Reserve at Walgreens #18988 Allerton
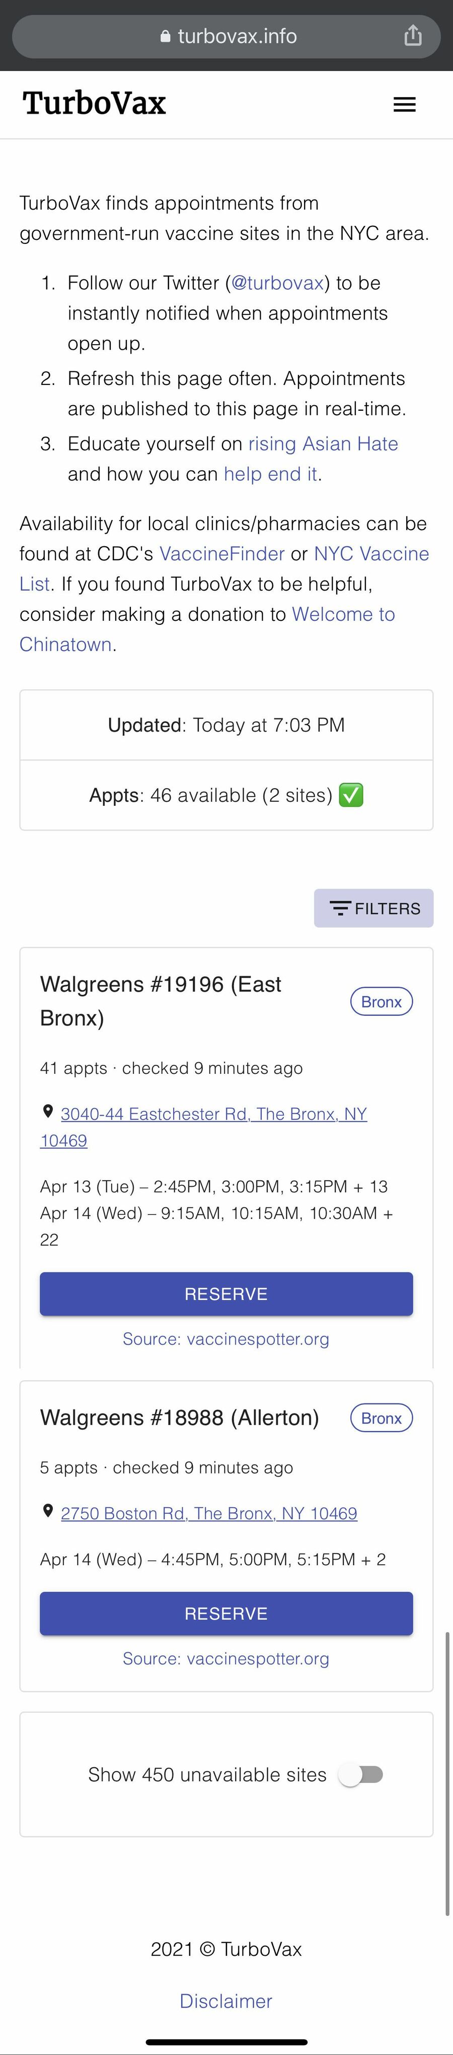 coord(226,1613)
